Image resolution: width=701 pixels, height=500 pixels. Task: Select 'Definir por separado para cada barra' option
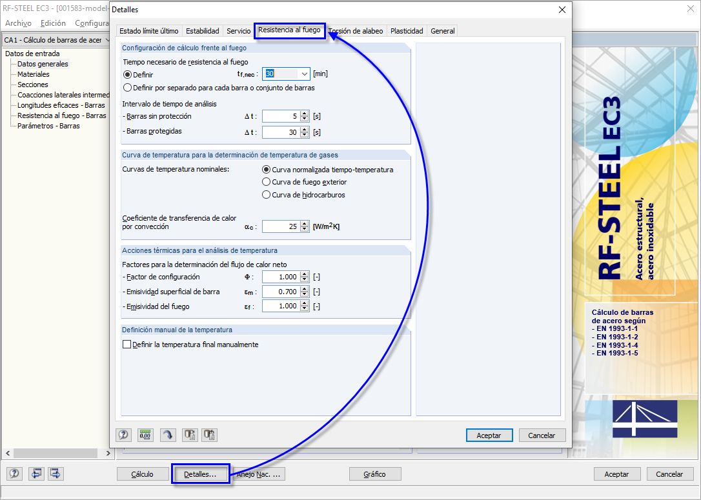(127, 88)
